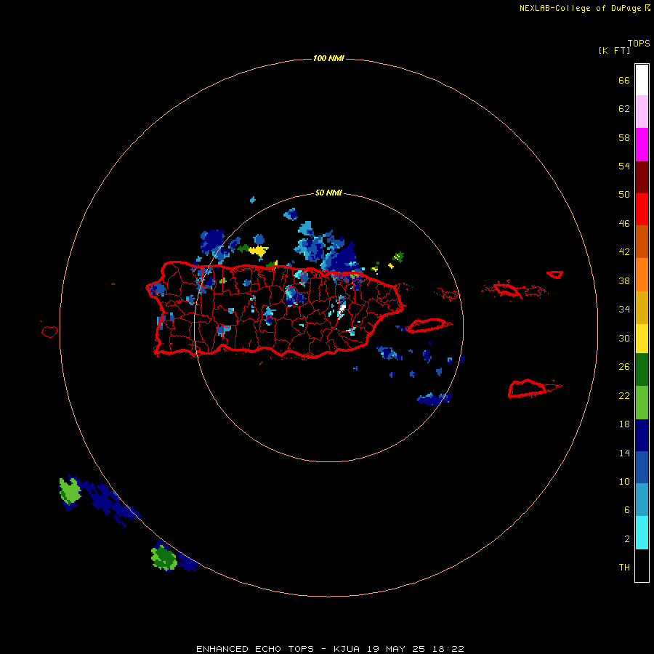Pick the light blue 6 kft legend swatch

coord(642,500)
